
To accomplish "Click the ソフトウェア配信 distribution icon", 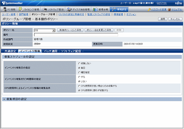I will [x=45, y=9].
